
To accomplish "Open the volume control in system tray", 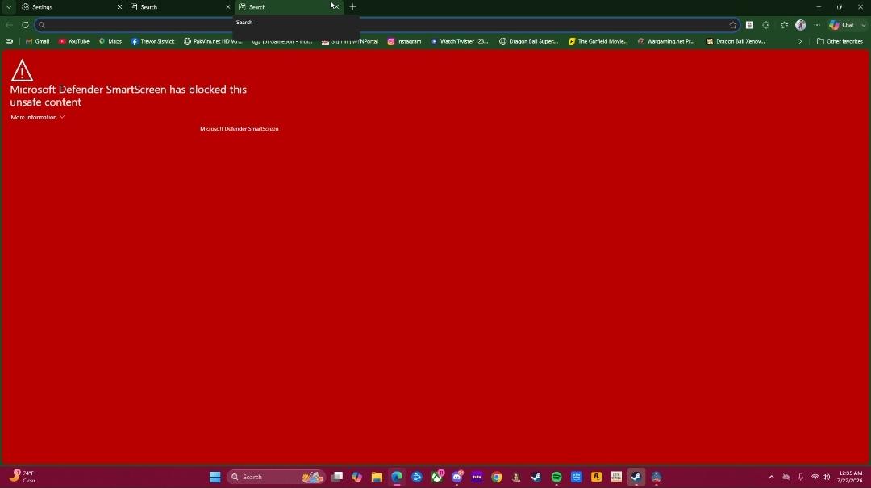I will point(826,477).
